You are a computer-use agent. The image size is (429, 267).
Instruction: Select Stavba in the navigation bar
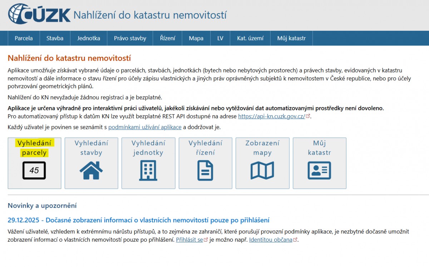coord(55,38)
